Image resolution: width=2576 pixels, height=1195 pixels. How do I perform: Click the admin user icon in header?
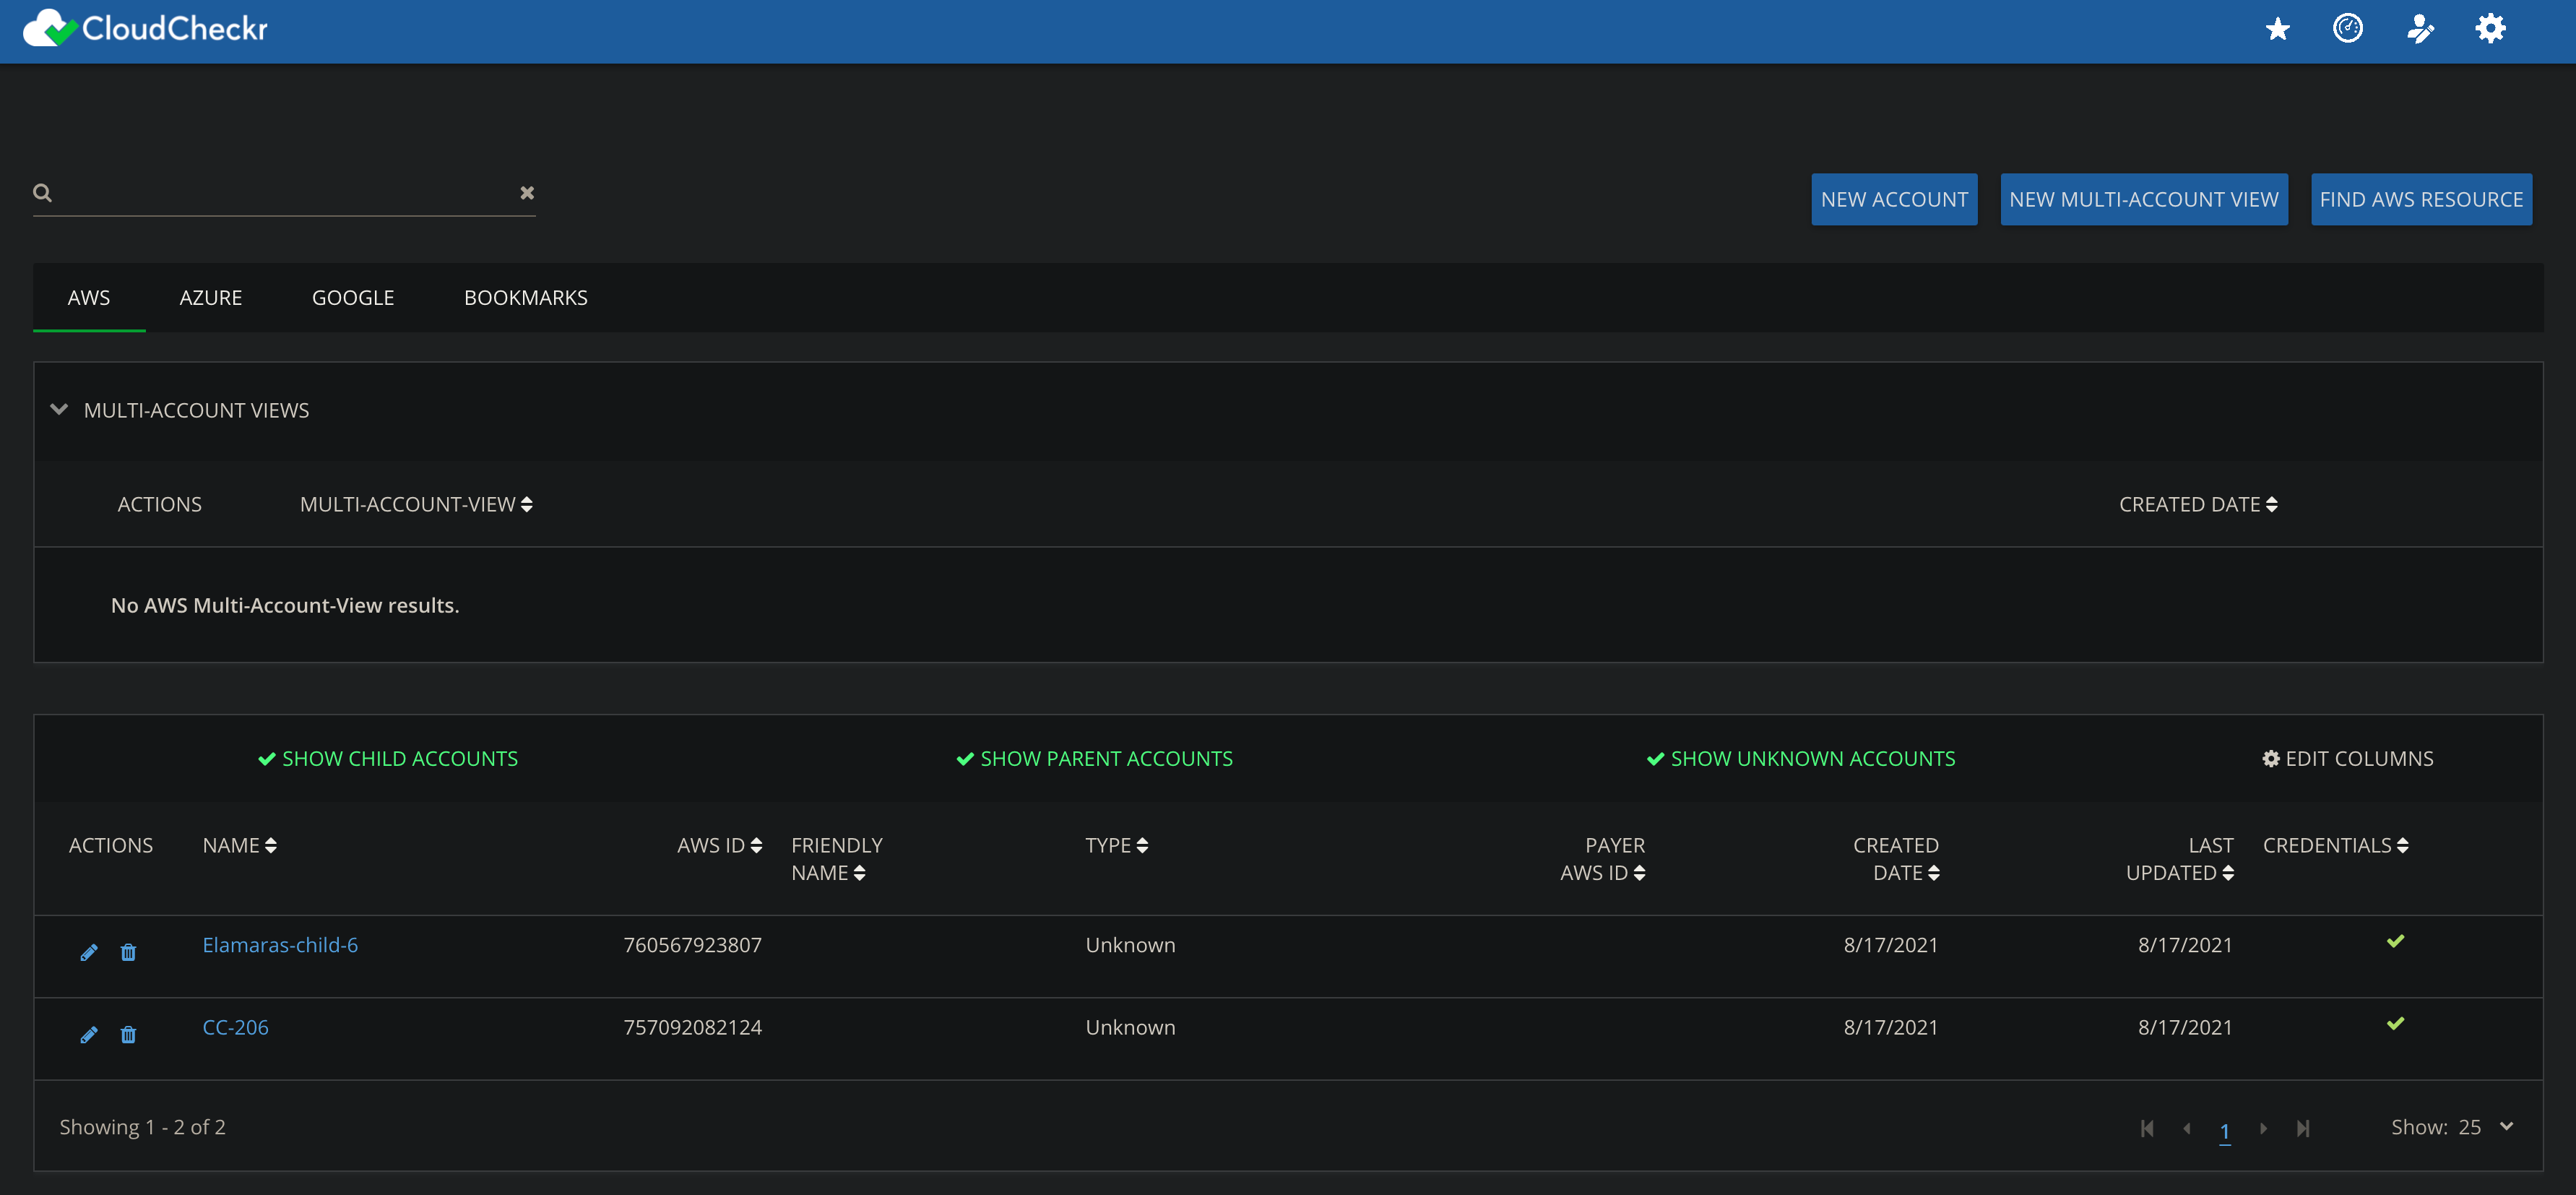pos(2420,28)
